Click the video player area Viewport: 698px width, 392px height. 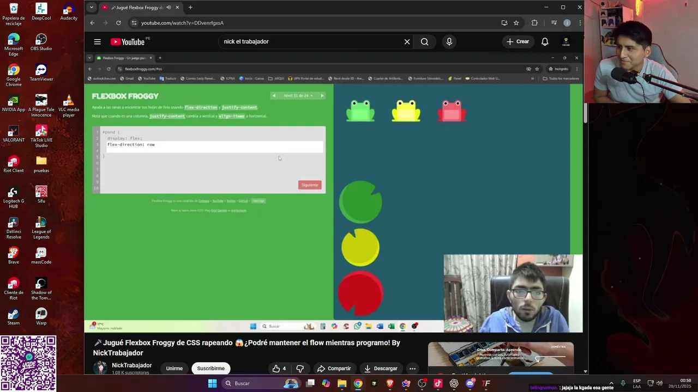click(334, 193)
